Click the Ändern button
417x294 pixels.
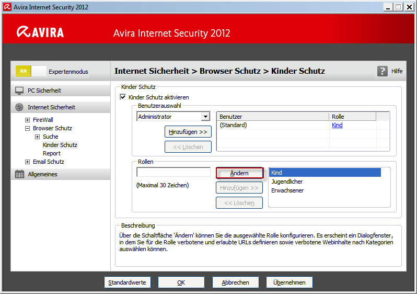point(239,173)
